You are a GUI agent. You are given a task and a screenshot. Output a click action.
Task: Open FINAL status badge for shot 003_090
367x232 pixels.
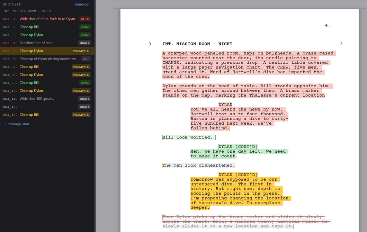click(x=85, y=83)
